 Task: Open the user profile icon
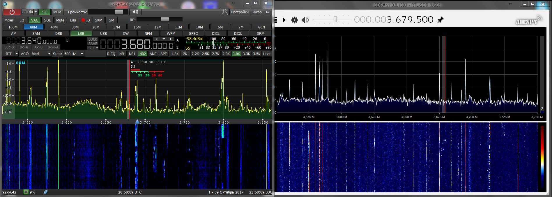click(x=224, y=12)
